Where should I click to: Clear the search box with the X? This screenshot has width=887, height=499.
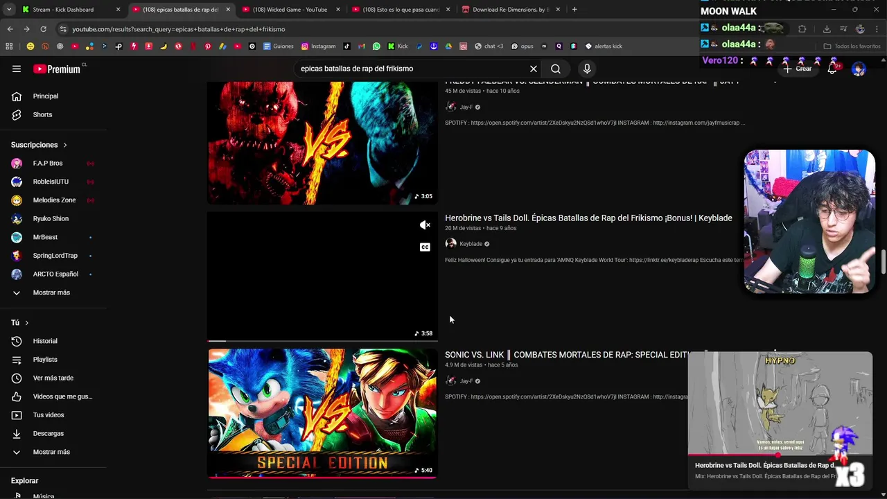tap(534, 69)
